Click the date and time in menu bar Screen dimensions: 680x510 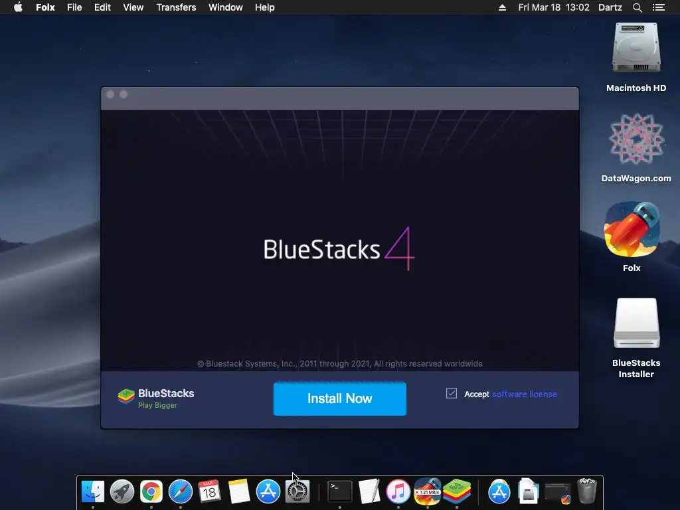(554, 7)
